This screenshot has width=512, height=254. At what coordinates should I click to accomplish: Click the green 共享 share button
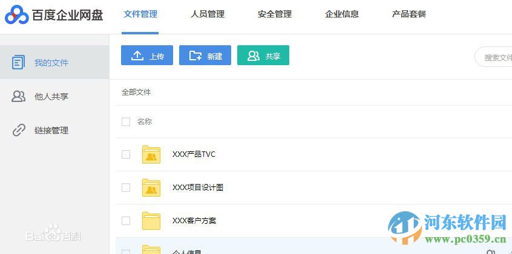(x=263, y=56)
